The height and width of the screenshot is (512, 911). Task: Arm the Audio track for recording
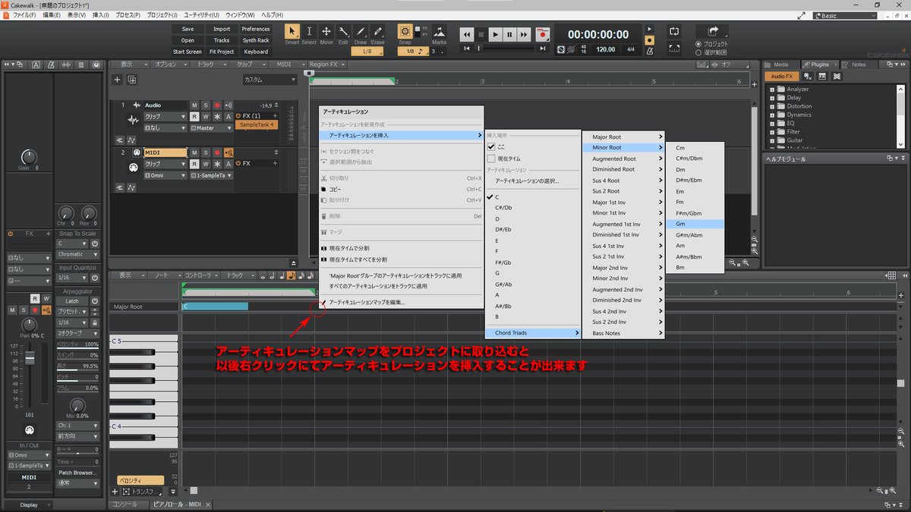[216, 105]
